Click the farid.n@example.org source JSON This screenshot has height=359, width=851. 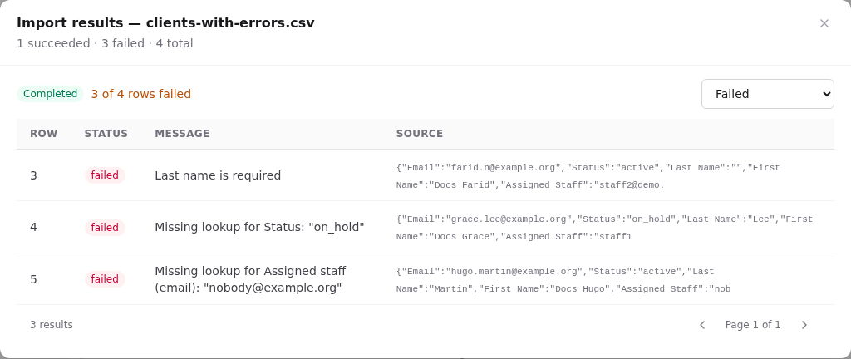point(588,176)
